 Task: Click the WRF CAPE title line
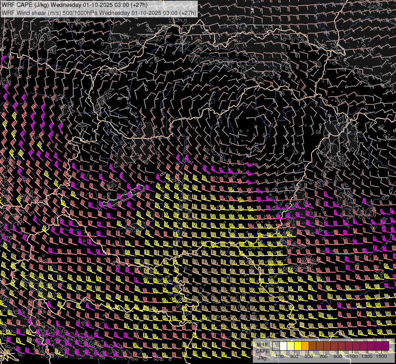[75, 5]
